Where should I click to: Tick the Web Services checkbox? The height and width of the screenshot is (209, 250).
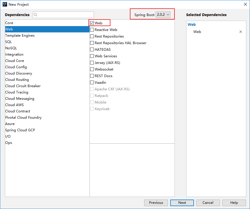tap(92, 56)
